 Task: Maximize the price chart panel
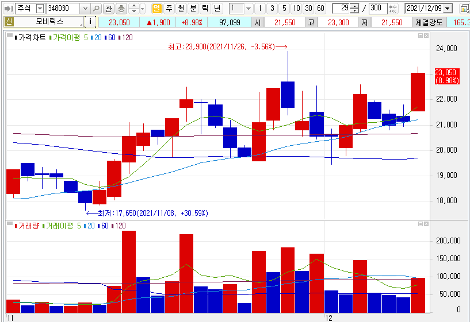pyautogui.click(x=421, y=36)
